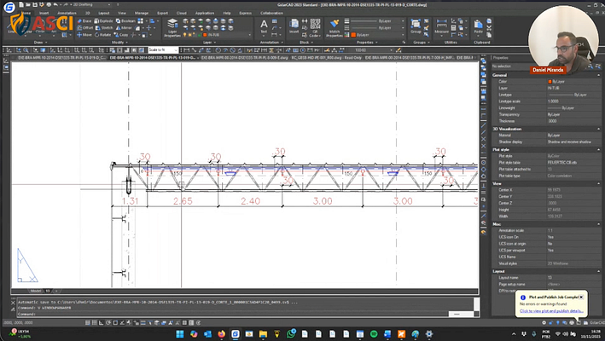Select the Stretch tool
This screenshot has width=605, height=341.
tap(104, 28)
